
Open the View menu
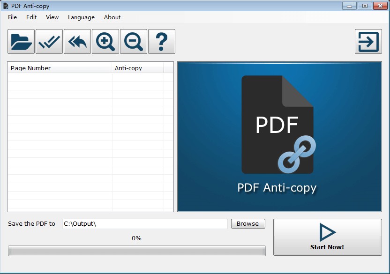click(x=52, y=17)
